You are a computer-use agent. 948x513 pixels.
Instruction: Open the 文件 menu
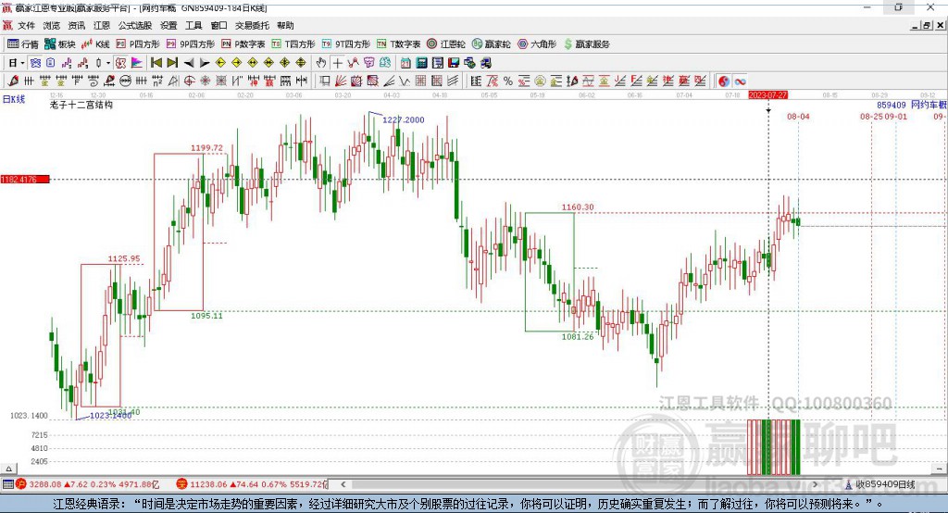(x=27, y=25)
